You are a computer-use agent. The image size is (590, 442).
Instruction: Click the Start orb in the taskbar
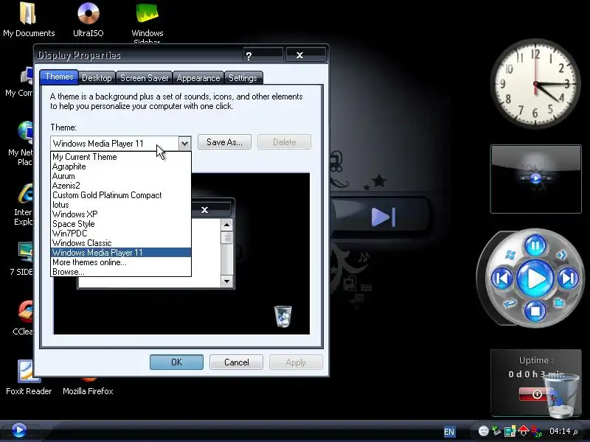(x=19, y=430)
